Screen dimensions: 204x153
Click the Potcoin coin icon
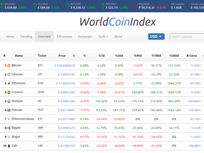(9, 110)
